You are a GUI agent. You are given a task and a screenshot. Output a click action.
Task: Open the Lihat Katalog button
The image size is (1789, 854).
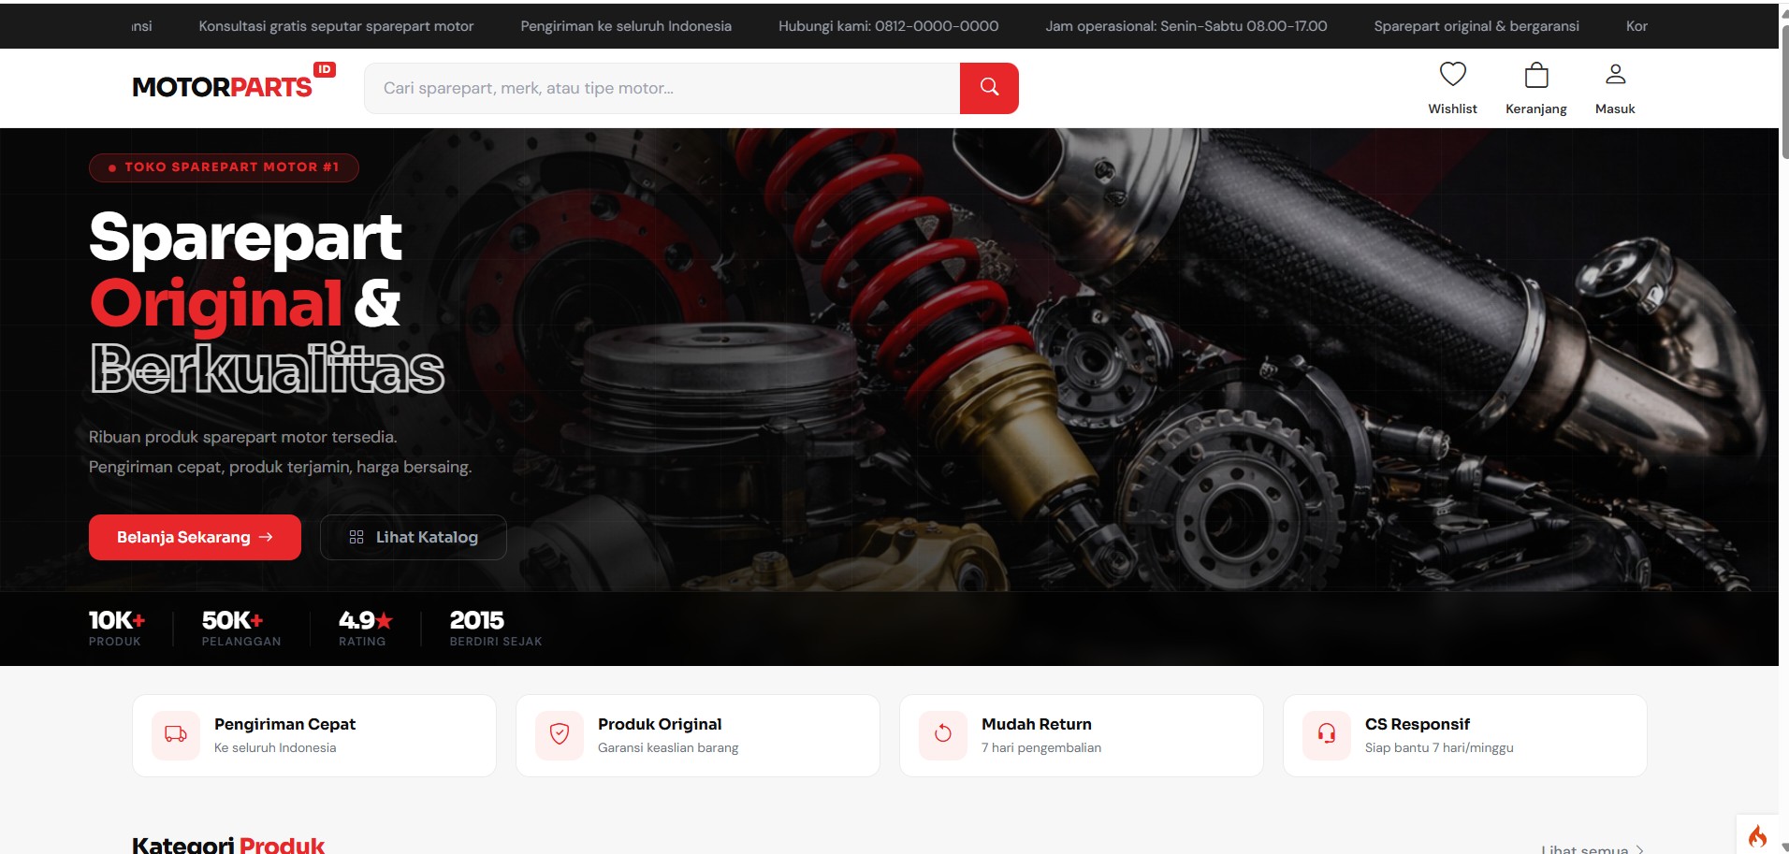[x=414, y=537]
